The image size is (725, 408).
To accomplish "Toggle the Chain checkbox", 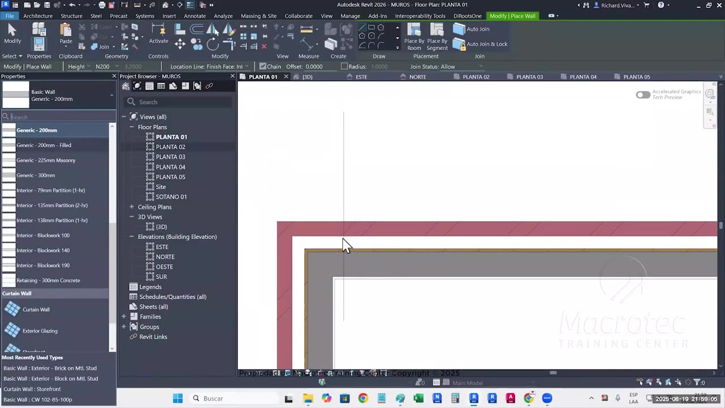I will coord(263,66).
